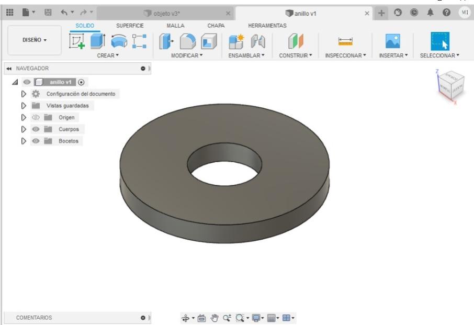Open the DISEÑO workspace dropdown

tap(35, 40)
